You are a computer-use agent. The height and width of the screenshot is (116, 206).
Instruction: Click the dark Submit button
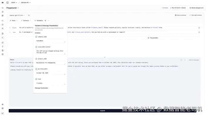click(102, 111)
